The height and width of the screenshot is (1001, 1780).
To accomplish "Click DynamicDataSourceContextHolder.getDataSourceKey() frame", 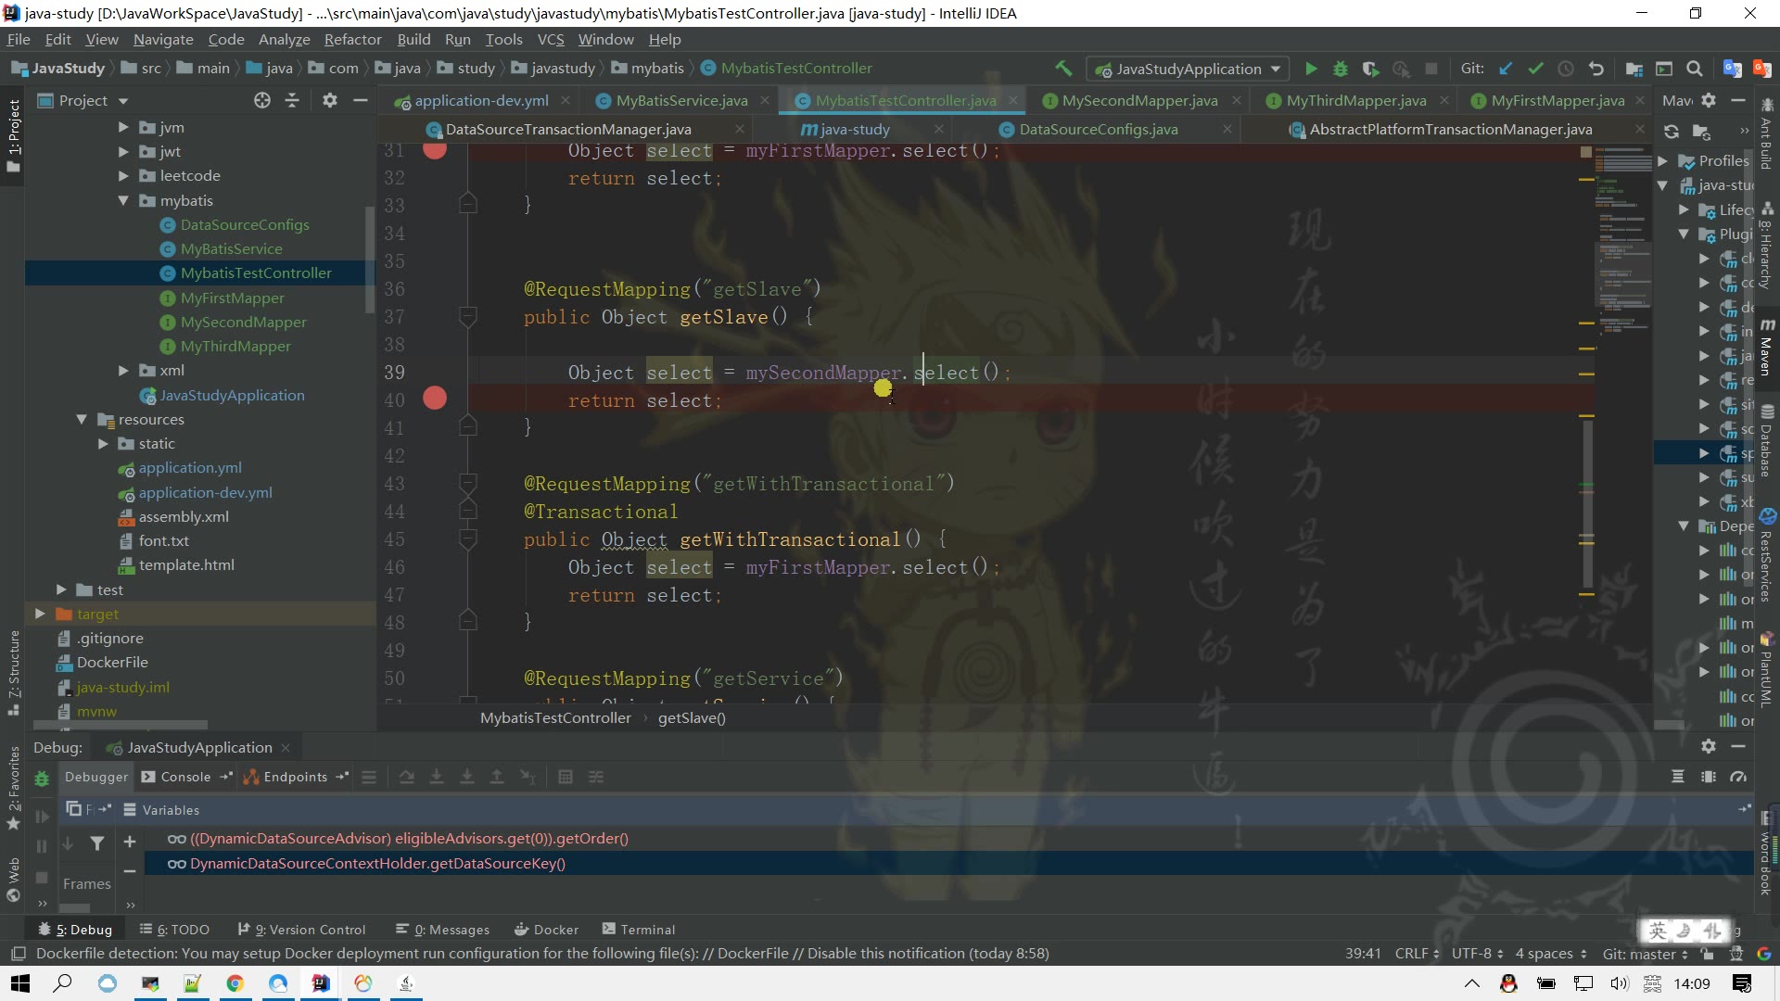I will (377, 864).
